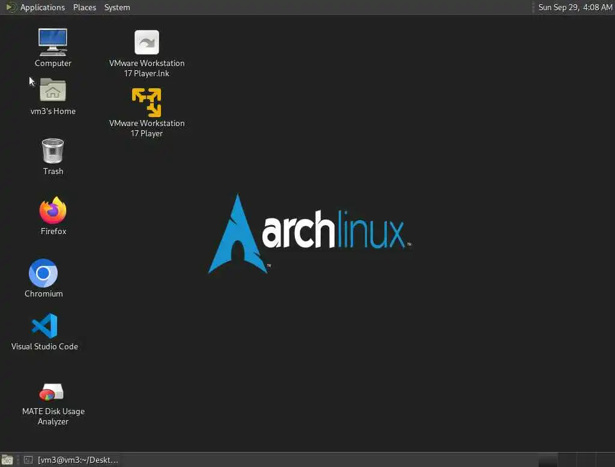The image size is (615, 467).
Task: Click the "MATE Disk Usage Analyzer" label text
Action: click(x=53, y=417)
